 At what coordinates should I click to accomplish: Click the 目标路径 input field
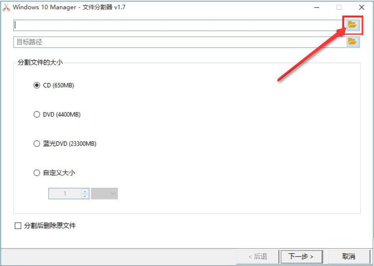click(x=180, y=42)
